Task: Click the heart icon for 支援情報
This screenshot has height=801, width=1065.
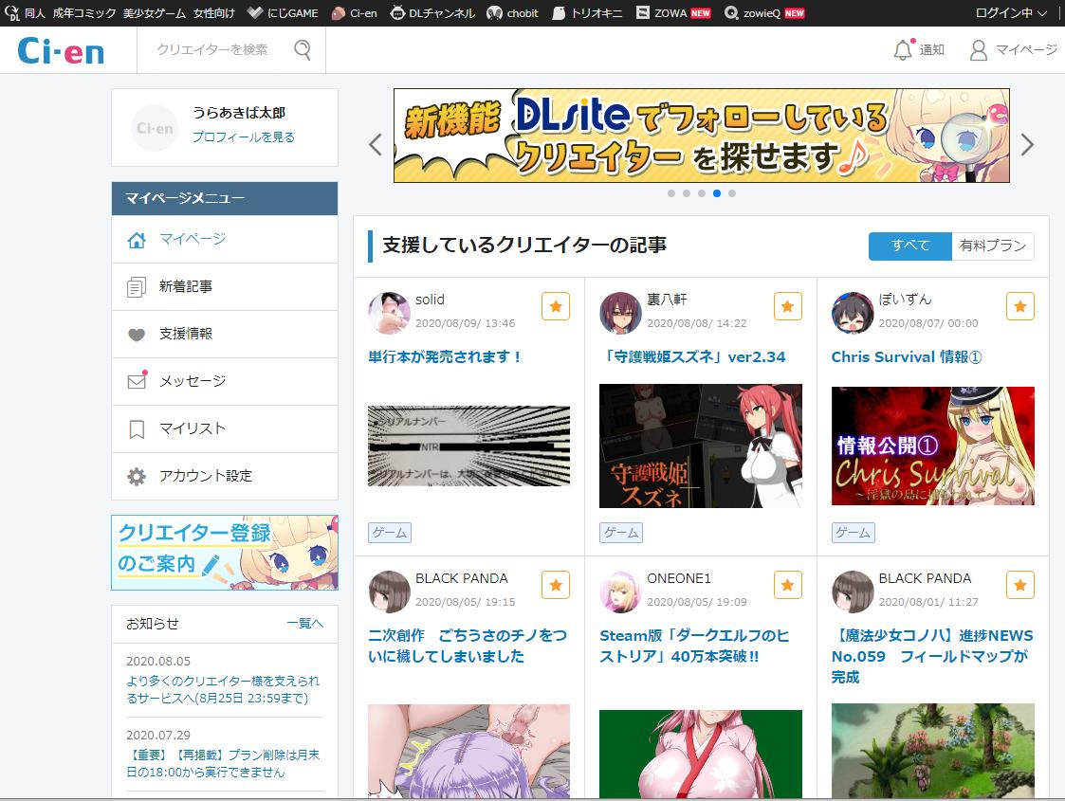Action: tap(137, 335)
